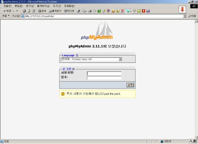Image resolution: width=198 pixels, height=144 pixels.
Task: Click the highlighted globe toolbar icon
Action: [x=127, y=11]
